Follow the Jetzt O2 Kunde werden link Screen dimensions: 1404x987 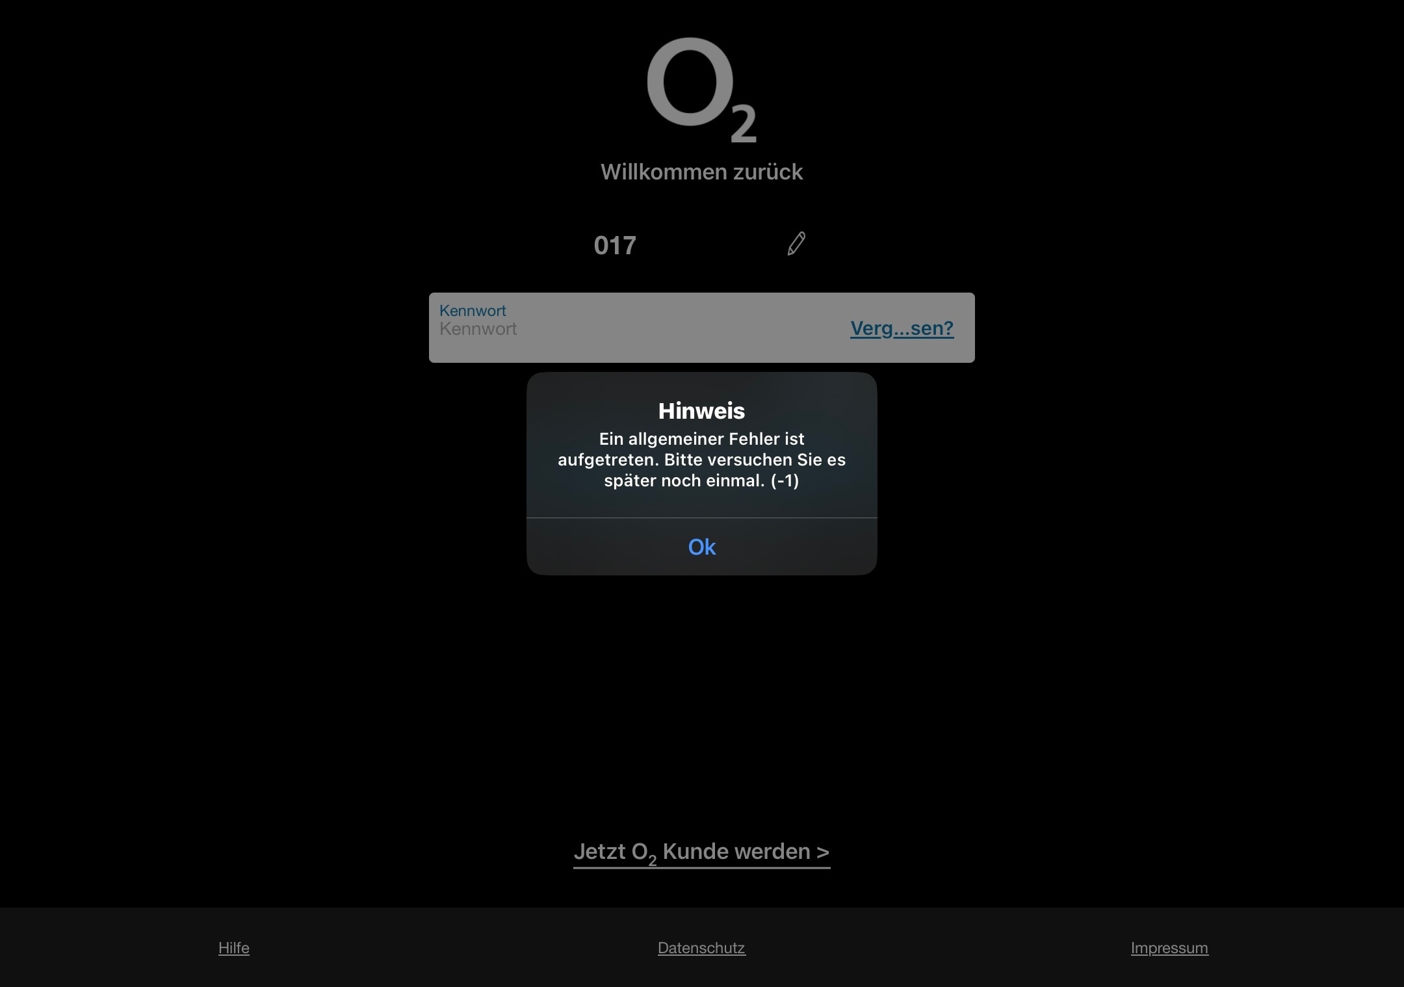point(702,852)
